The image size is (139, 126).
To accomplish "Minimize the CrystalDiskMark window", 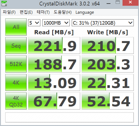I will pyautogui.click(x=109, y=4).
